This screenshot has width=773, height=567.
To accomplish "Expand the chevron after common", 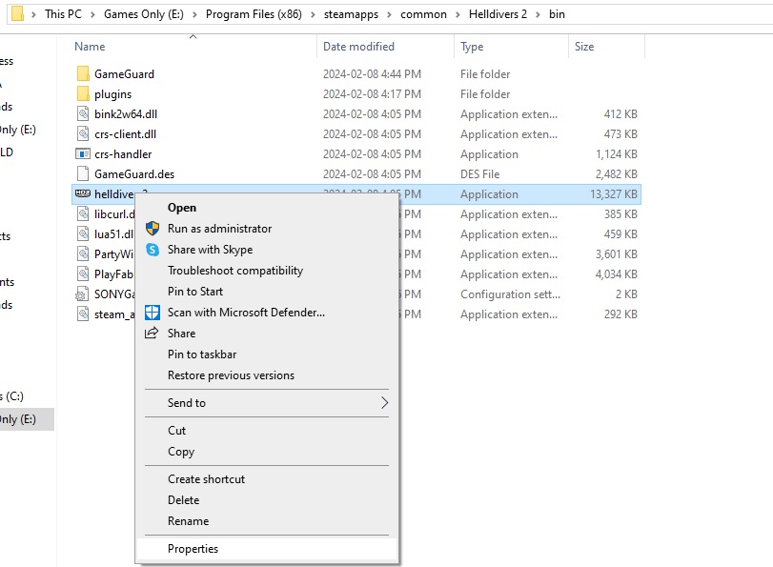I will 458,15.
